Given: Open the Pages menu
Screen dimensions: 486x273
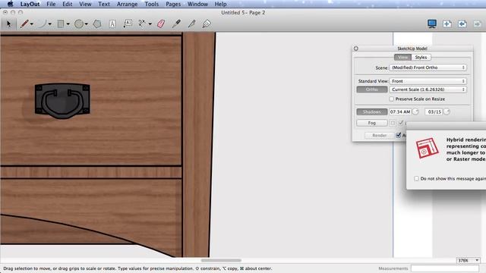Looking at the screenshot, I should 173,4.
